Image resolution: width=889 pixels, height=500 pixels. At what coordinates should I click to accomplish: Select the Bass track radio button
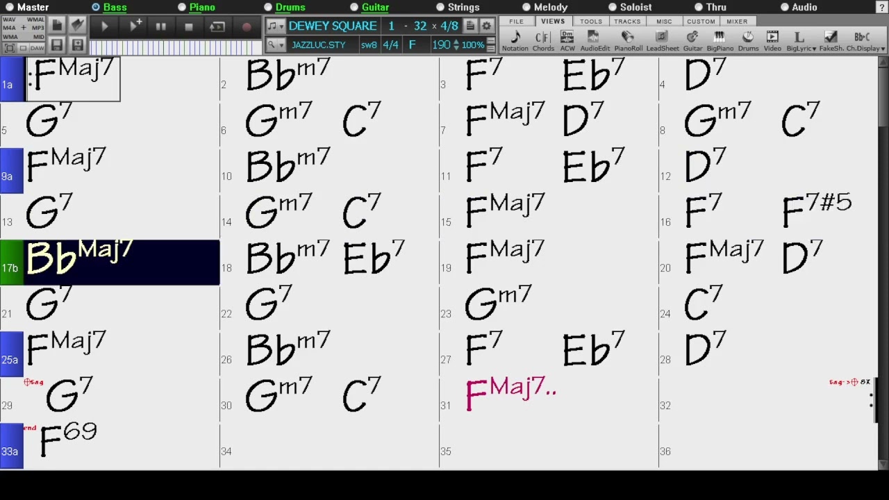pos(96,7)
